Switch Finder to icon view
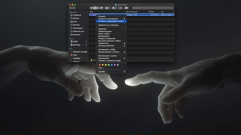Viewport: 241px width, 135px height. tap(92, 8)
